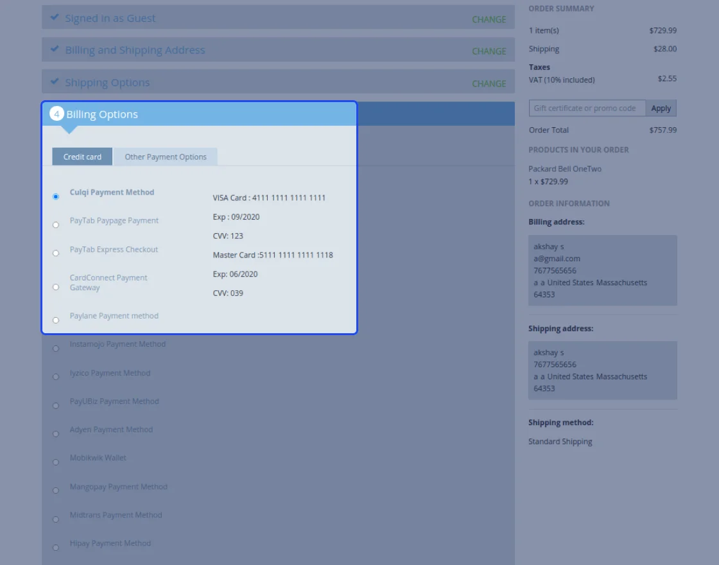Change Billing and Shipping Address step
The height and width of the screenshot is (565, 719).
489,51
